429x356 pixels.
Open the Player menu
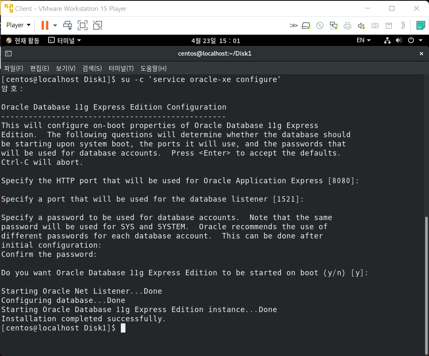pos(18,25)
